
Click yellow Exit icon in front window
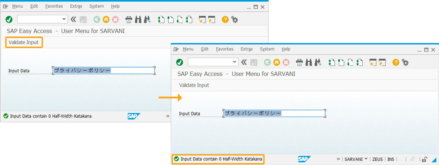tap(277, 62)
